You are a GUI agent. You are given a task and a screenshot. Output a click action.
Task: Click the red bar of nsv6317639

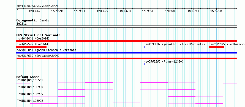127,58
